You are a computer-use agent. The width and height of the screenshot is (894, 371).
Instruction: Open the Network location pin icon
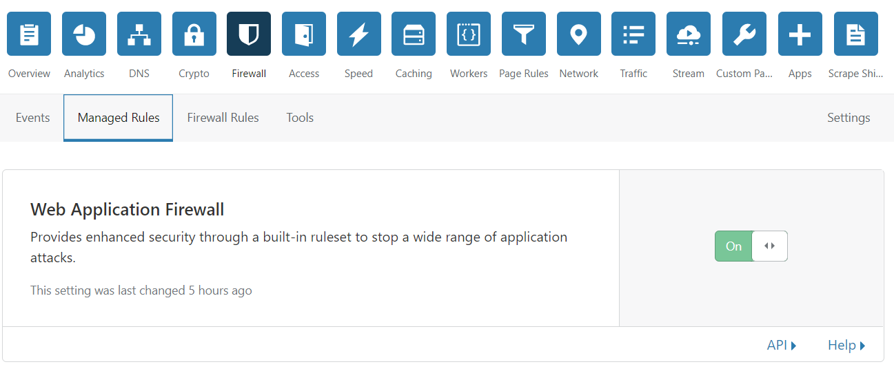[x=579, y=34]
